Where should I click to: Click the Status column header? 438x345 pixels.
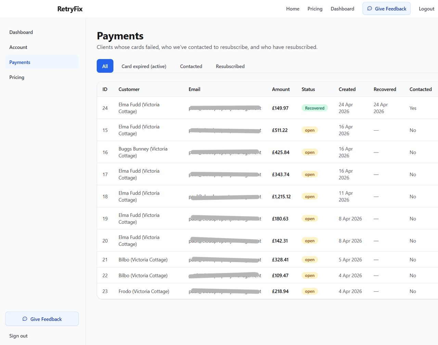(308, 89)
